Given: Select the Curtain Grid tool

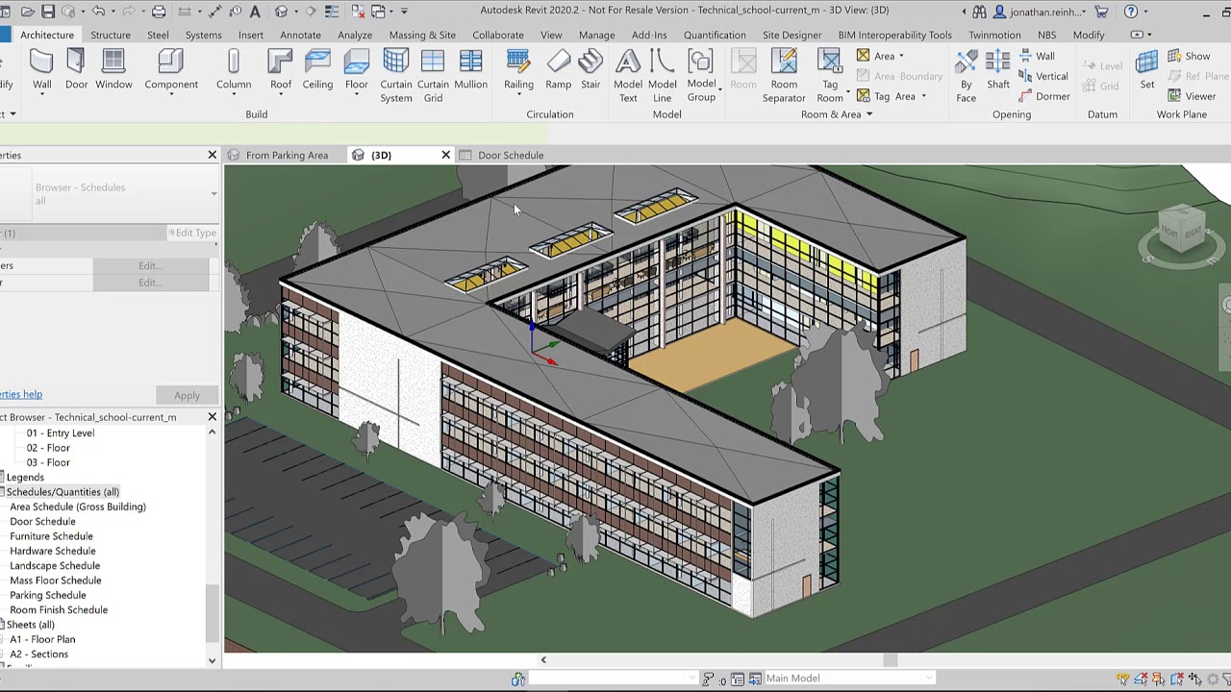Looking at the screenshot, I should tap(433, 76).
